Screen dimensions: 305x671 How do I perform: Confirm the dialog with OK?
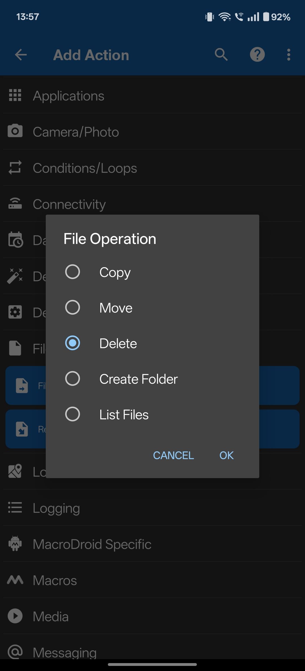tap(226, 455)
